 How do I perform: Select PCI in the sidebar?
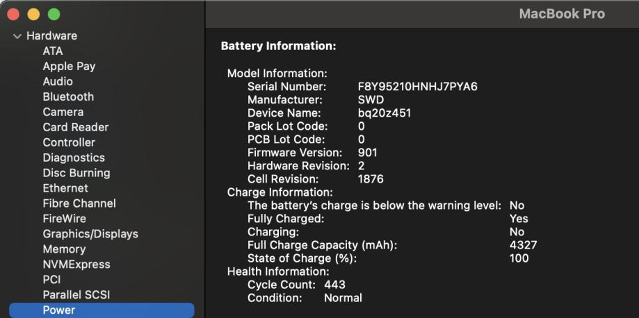click(52, 281)
